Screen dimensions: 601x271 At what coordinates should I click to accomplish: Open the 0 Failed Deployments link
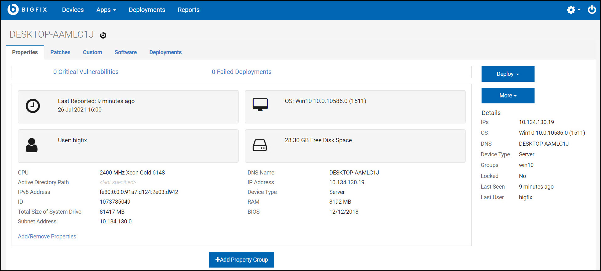pos(241,72)
